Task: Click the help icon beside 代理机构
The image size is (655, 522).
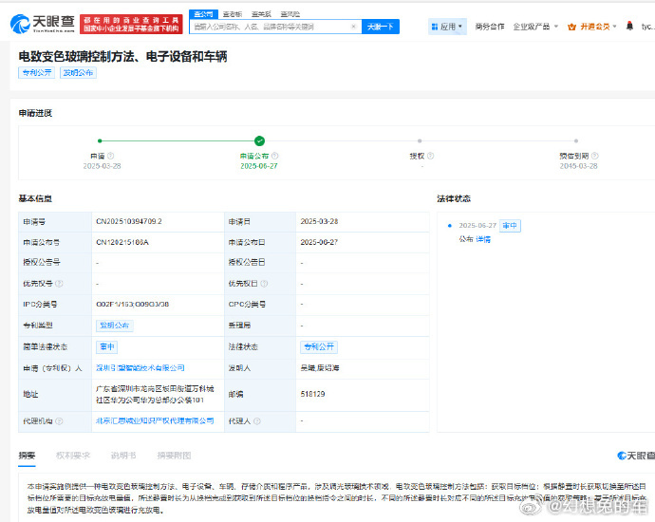Action: click(x=59, y=421)
